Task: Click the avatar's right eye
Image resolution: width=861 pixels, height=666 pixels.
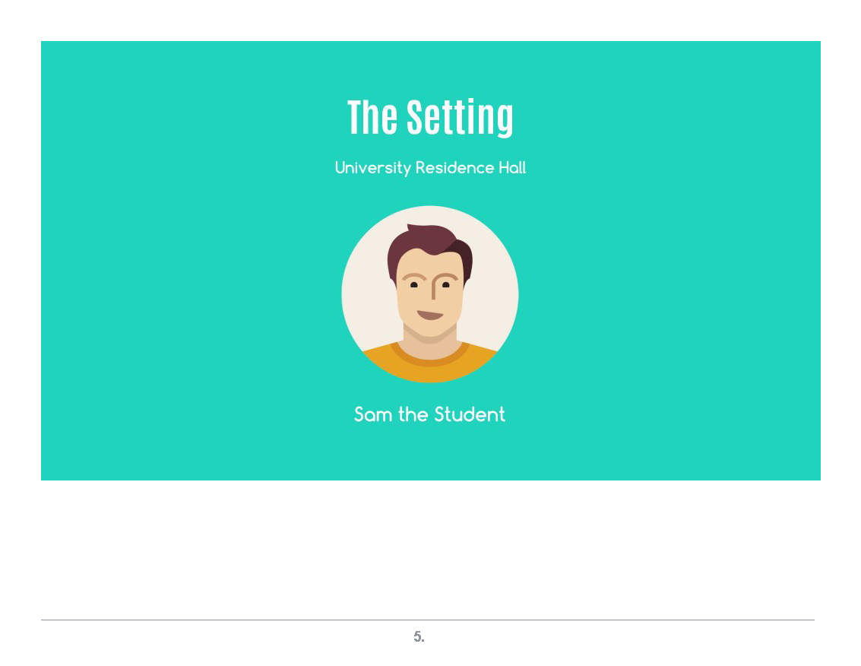Action: (x=446, y=284)
